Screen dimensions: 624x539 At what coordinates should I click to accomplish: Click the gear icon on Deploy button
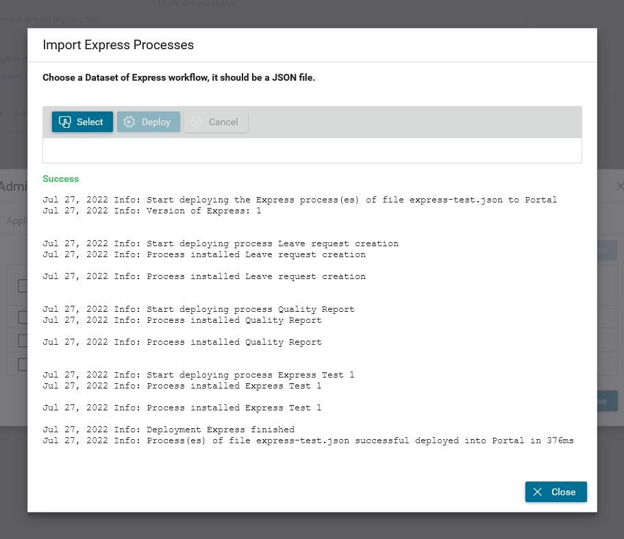(129, 122)
